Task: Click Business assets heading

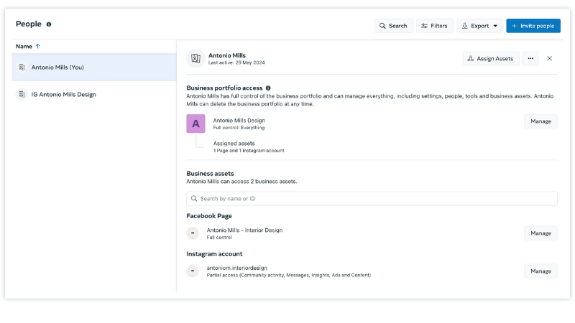Action: coord(210,173)
